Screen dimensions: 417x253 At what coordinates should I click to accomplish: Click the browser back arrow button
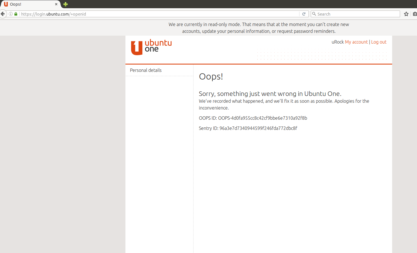pyautogui.click(x=3, y=14)
